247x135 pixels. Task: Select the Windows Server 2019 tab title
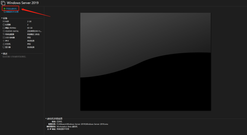pos(23,3)
